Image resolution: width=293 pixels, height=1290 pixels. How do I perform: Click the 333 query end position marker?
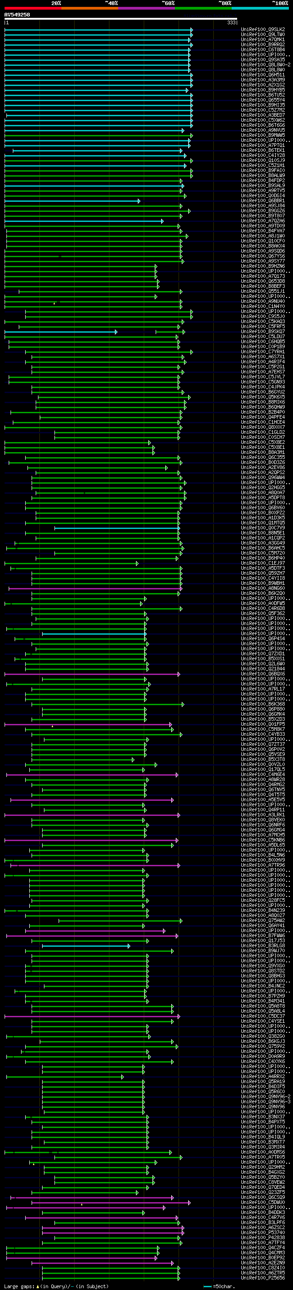click(x=231, y=22)
